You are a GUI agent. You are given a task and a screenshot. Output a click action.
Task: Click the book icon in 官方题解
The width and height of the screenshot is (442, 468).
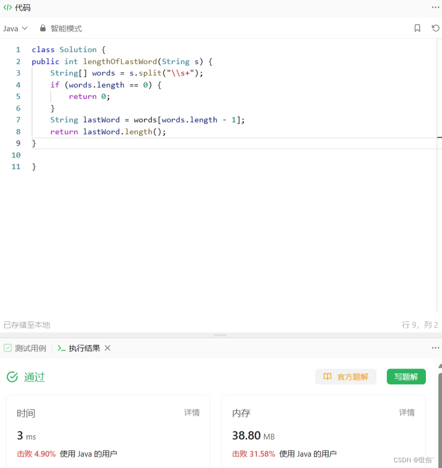(x=328, y=376)
